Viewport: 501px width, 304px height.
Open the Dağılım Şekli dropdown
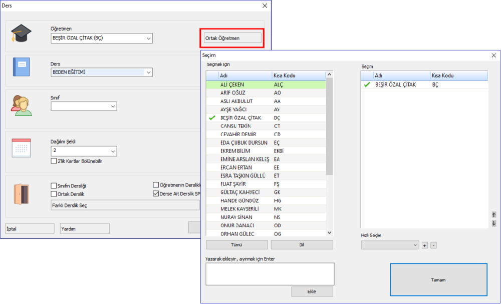point(113,151)
